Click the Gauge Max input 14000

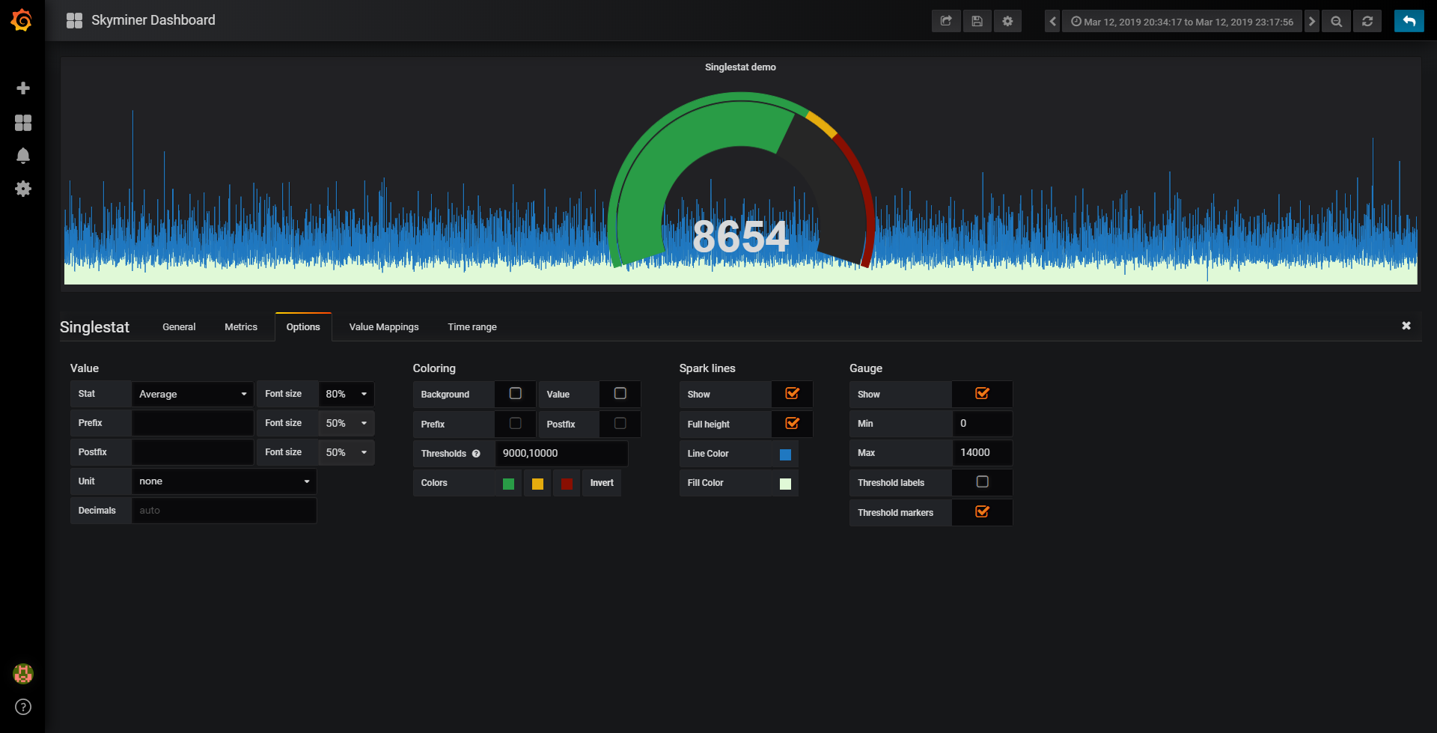click(982, 453)
